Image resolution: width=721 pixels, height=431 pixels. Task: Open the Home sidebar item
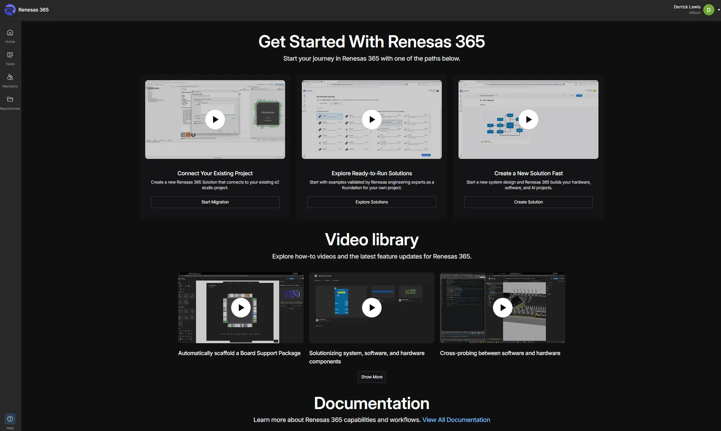click(x=10, y=36)
